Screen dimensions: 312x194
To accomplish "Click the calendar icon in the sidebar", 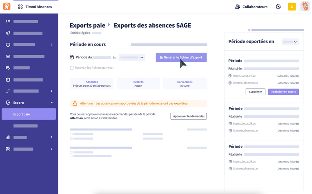I will (x=8, y=80).
